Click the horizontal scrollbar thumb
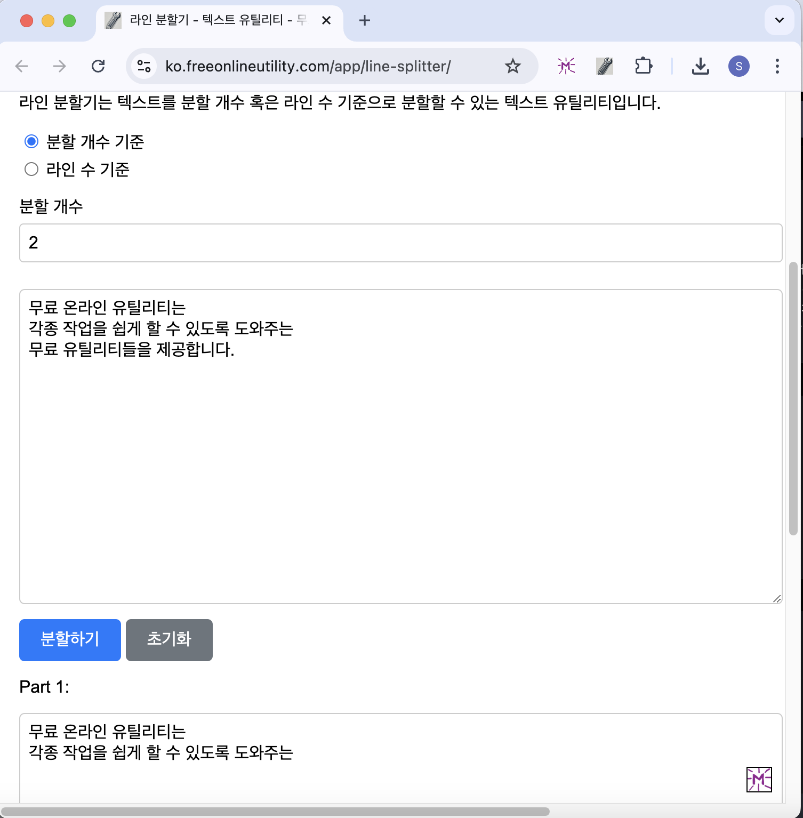Image resolution: width=803 pixels, height=818 pixels. [x=275, y=812]
